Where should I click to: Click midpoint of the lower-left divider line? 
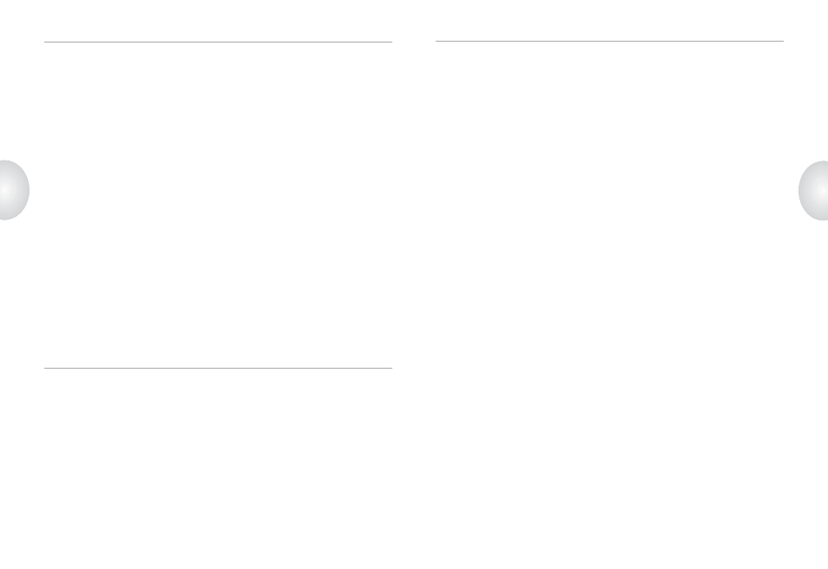[218, 368]
